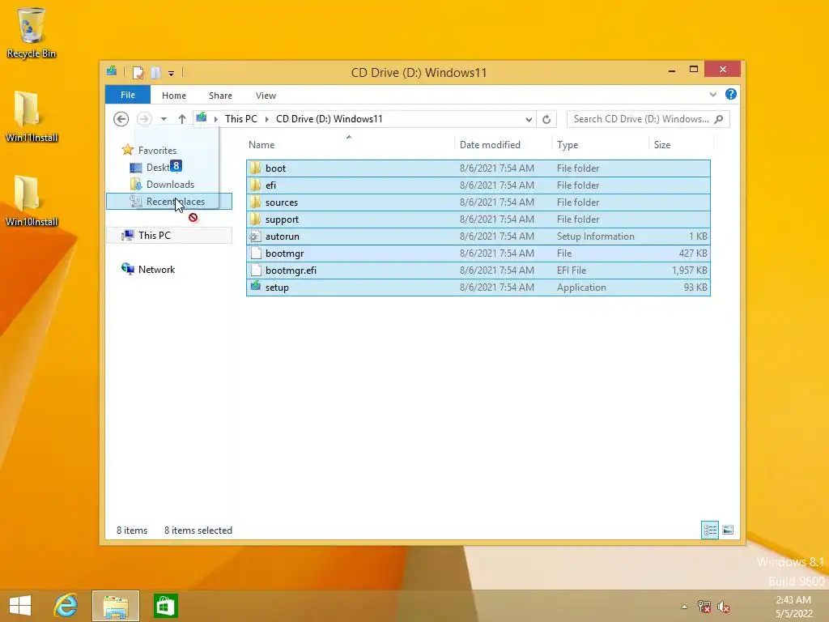This screenshot has width=829, height=622.
Task: Open the Recycle Bin desktop icon
Action: pos(32,32)
